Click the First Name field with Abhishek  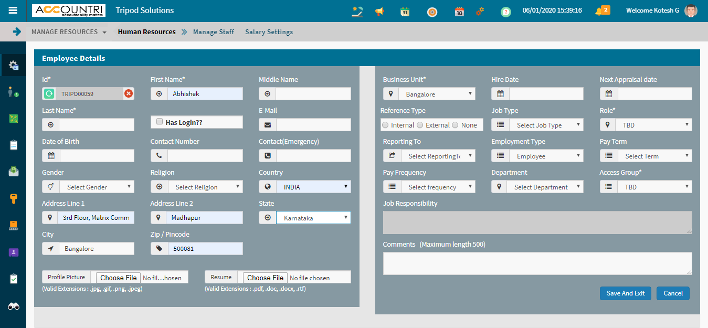point(205,94)
